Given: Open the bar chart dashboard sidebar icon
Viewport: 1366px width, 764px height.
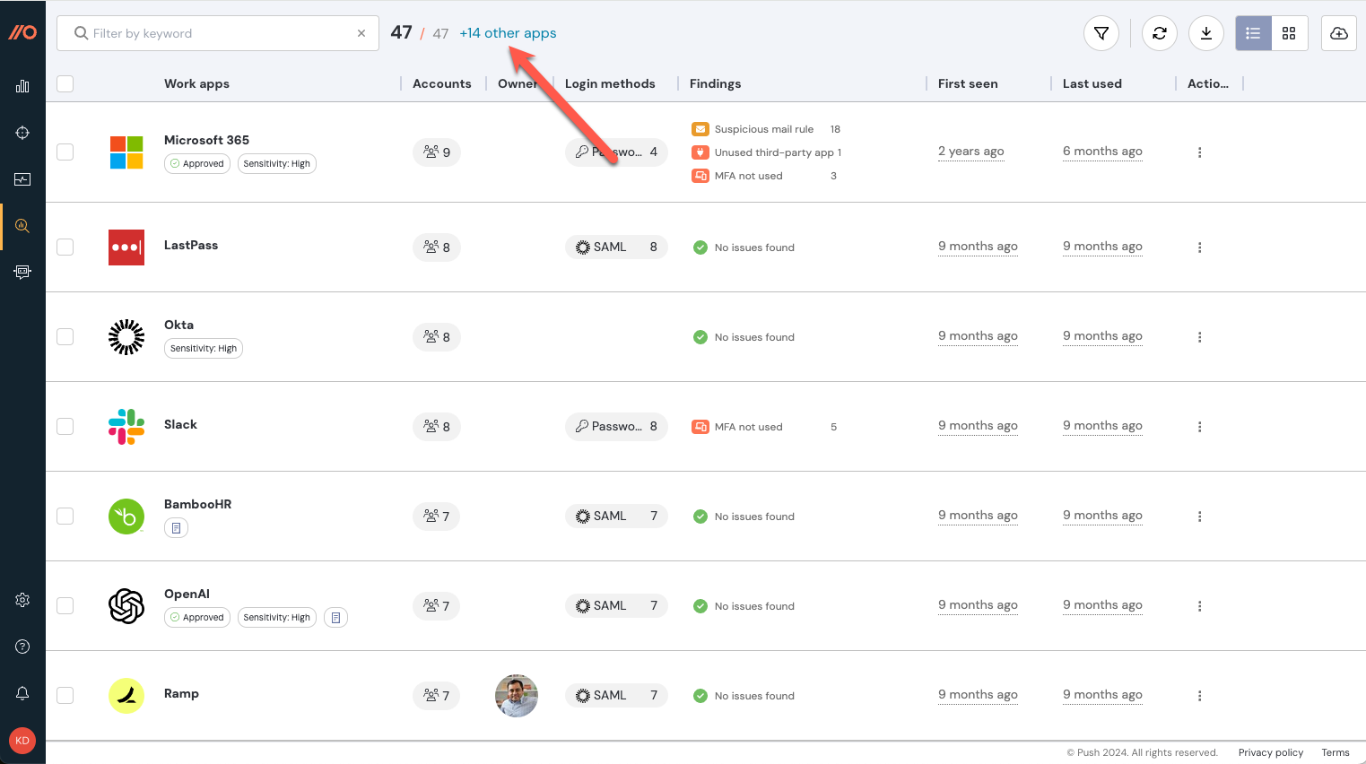Looking at the screenshot, I should (22, 86).
